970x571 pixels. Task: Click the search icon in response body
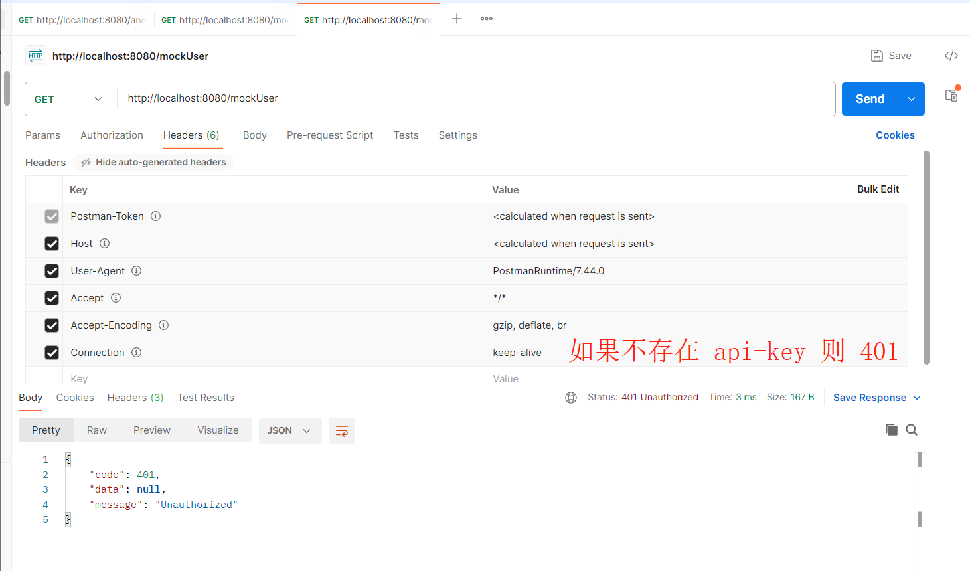pyautogui.click(x=912, y=430)
